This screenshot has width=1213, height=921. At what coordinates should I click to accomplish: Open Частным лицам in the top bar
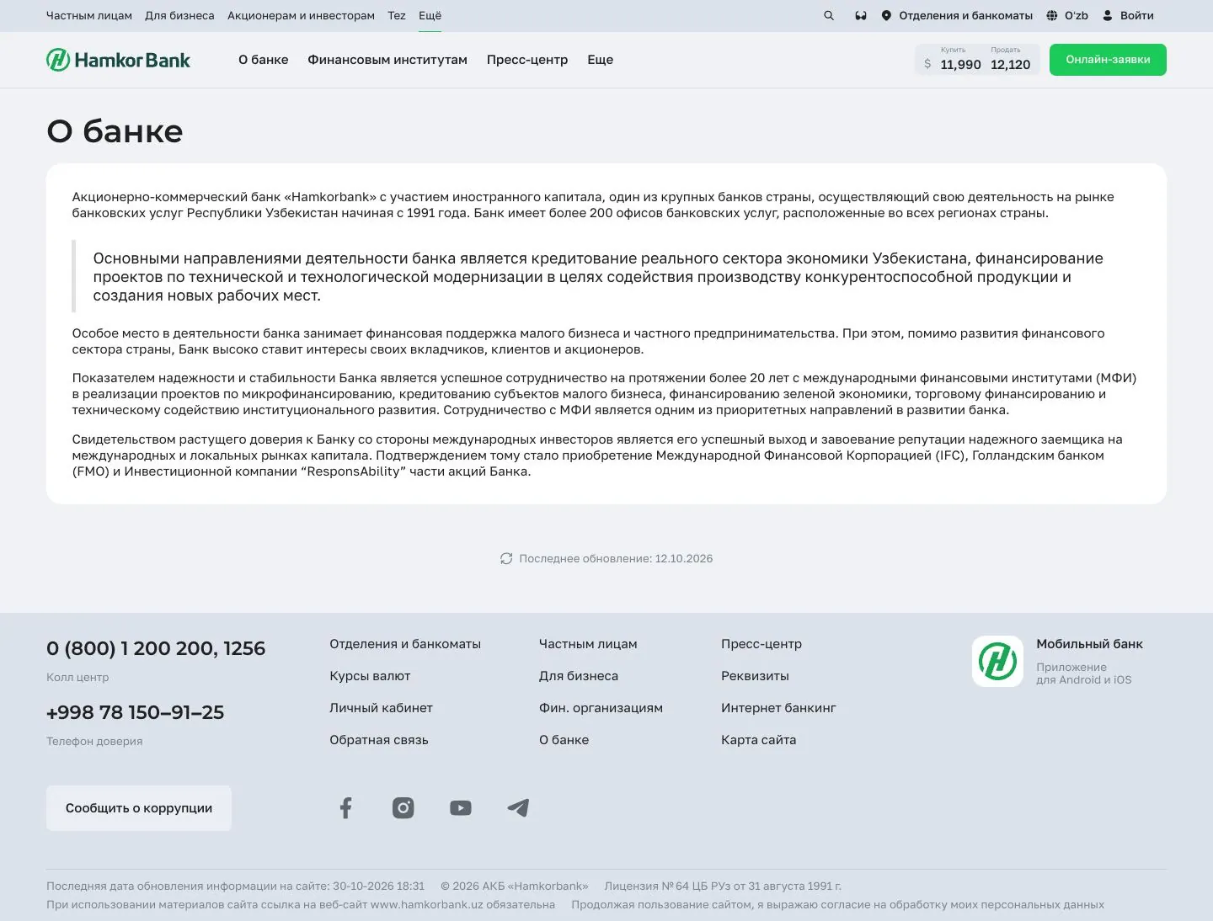tap(89, 15)
